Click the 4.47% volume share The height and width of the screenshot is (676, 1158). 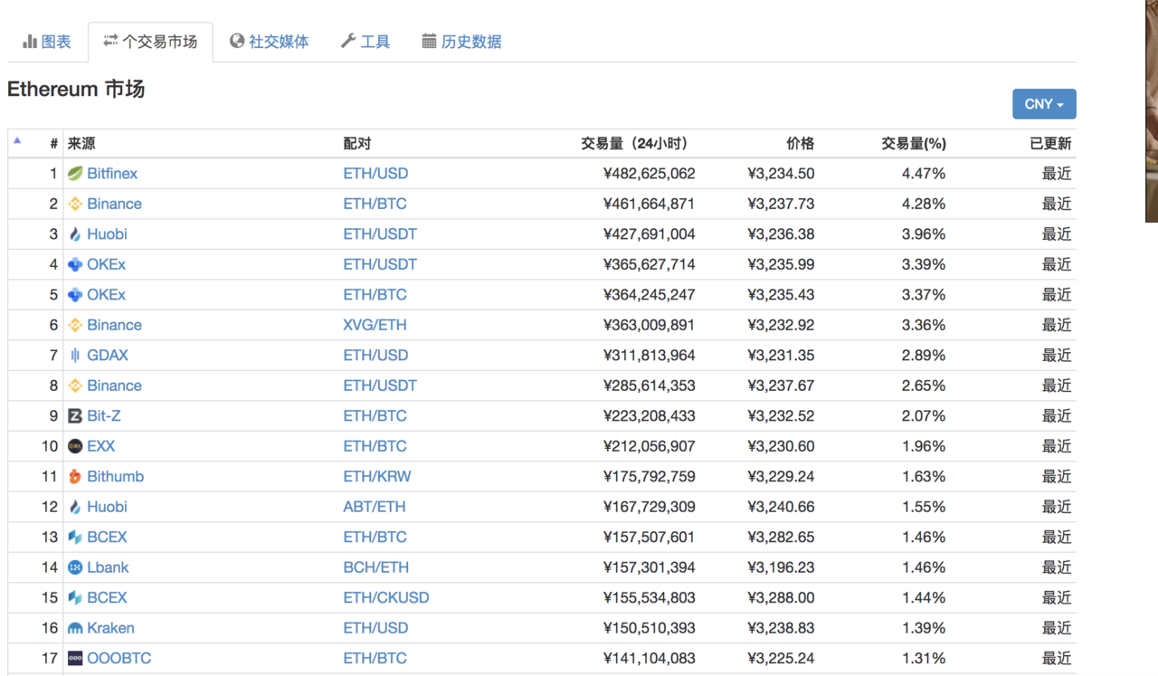click(924, 174)
